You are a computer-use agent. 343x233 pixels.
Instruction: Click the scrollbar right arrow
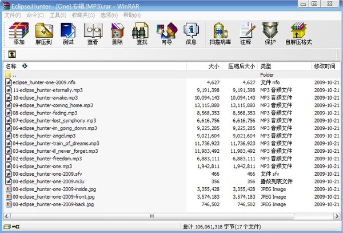(x=337, y=216)
